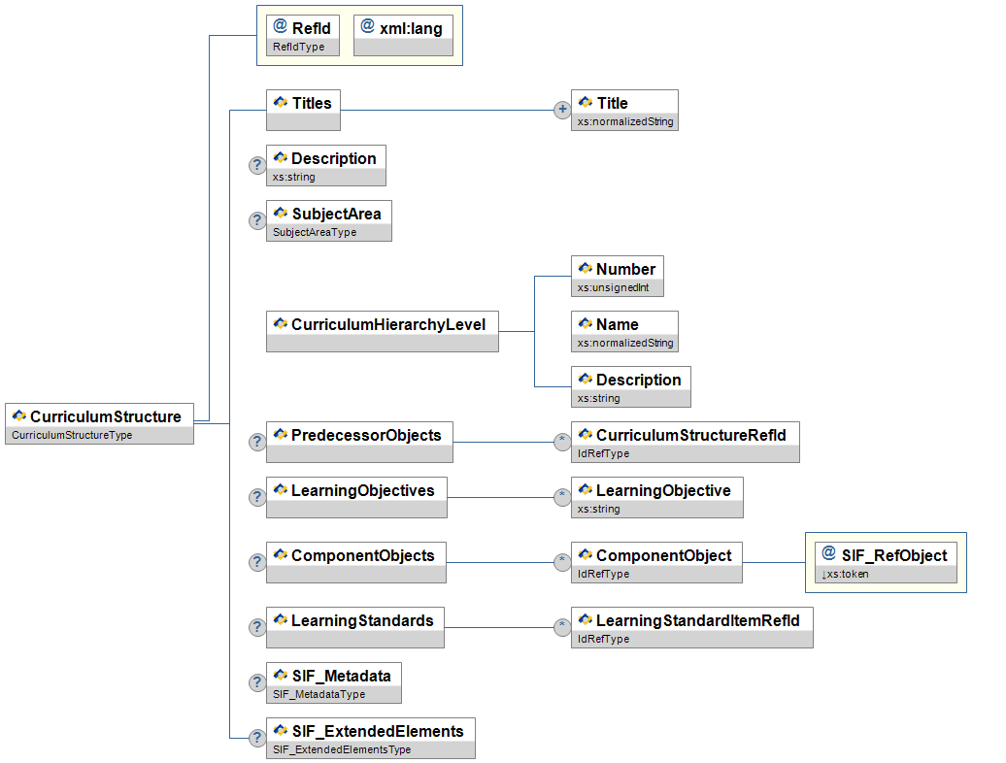The image size is (1006, 763).
Task: Click the asterisk marker before LearningStandardItemRefId
Action: click(x=562, y=627)
